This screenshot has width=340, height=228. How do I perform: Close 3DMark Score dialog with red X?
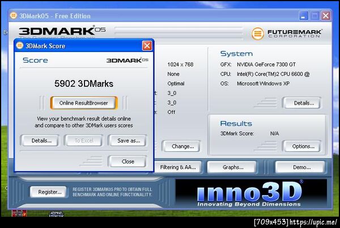147,46
